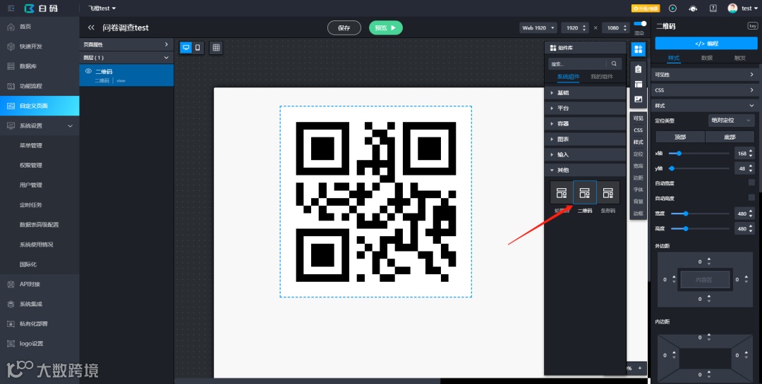Select the 二维码 component in the library

(585, 193)
